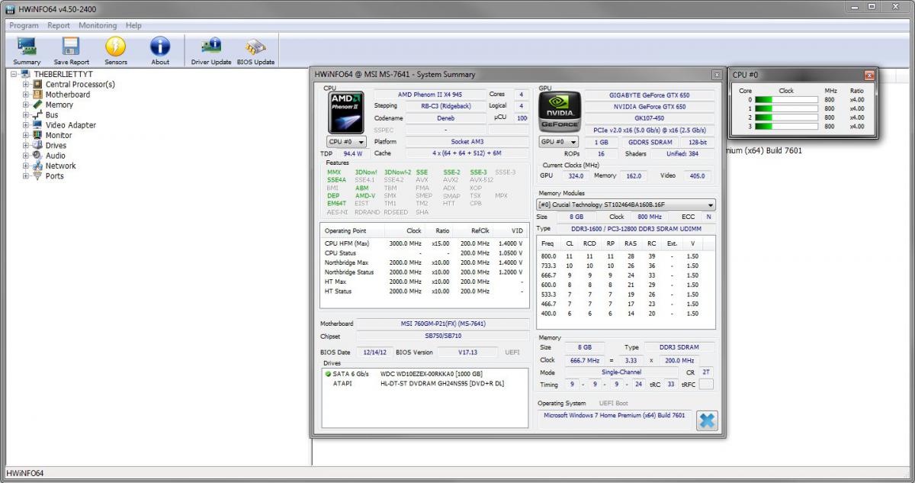Click the THEBERLIETTYT computer icon
This screenshot has height=483, width=915.
click(25, 74)
